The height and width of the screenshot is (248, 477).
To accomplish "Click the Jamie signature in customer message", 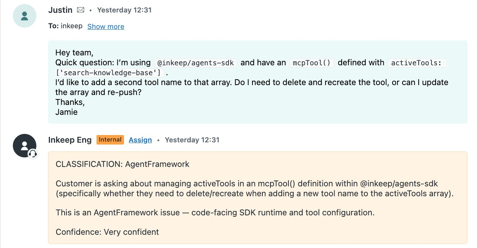I will 66,112.
